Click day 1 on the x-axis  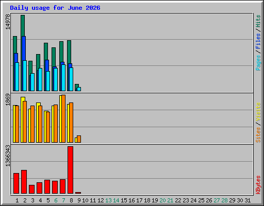(17, 200)
